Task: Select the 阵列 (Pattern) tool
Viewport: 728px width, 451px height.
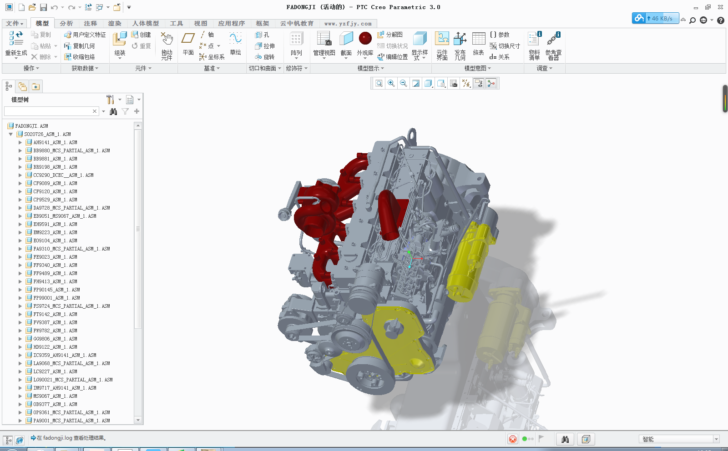Action: point(296,43)
